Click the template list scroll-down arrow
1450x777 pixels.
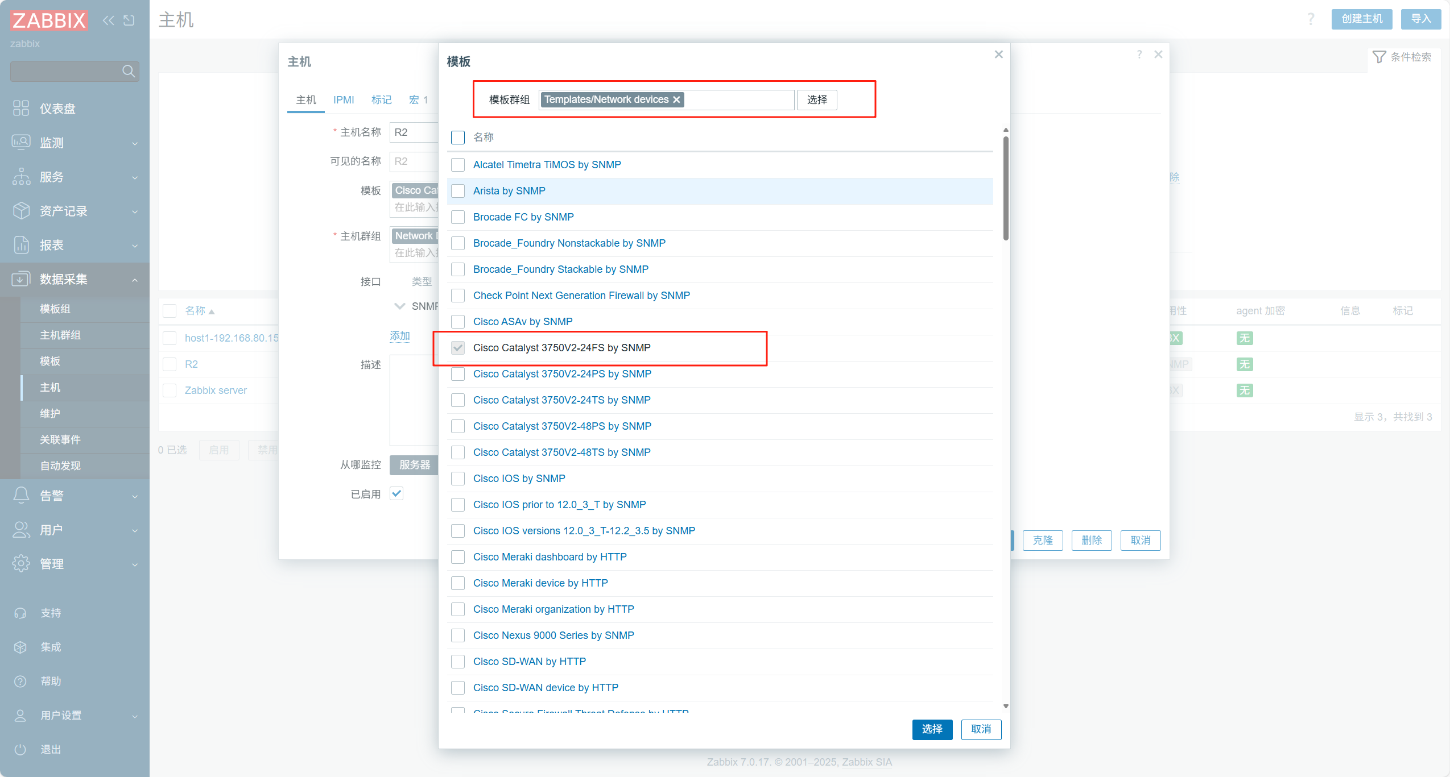pyautogui.click(x=1006, y=707)
